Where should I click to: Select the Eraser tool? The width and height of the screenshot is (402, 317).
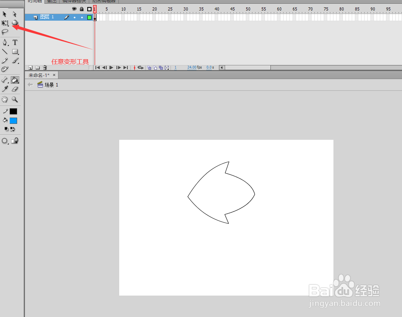click(15, 88)
